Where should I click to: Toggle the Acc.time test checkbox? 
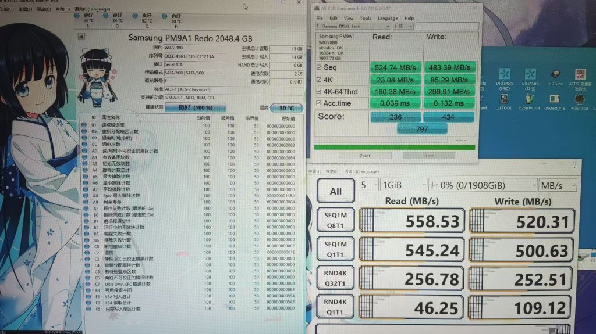[319, 103]
